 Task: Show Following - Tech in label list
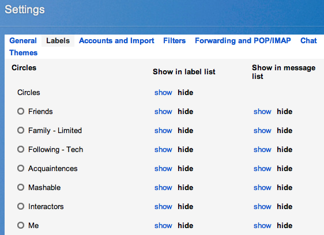[163, 150]
